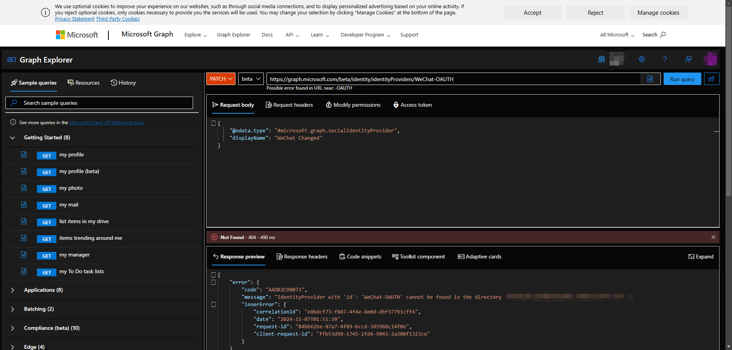This screenshot has height=350, width=732.
Task: Click Manage cookies button
Action: (658, 12)
